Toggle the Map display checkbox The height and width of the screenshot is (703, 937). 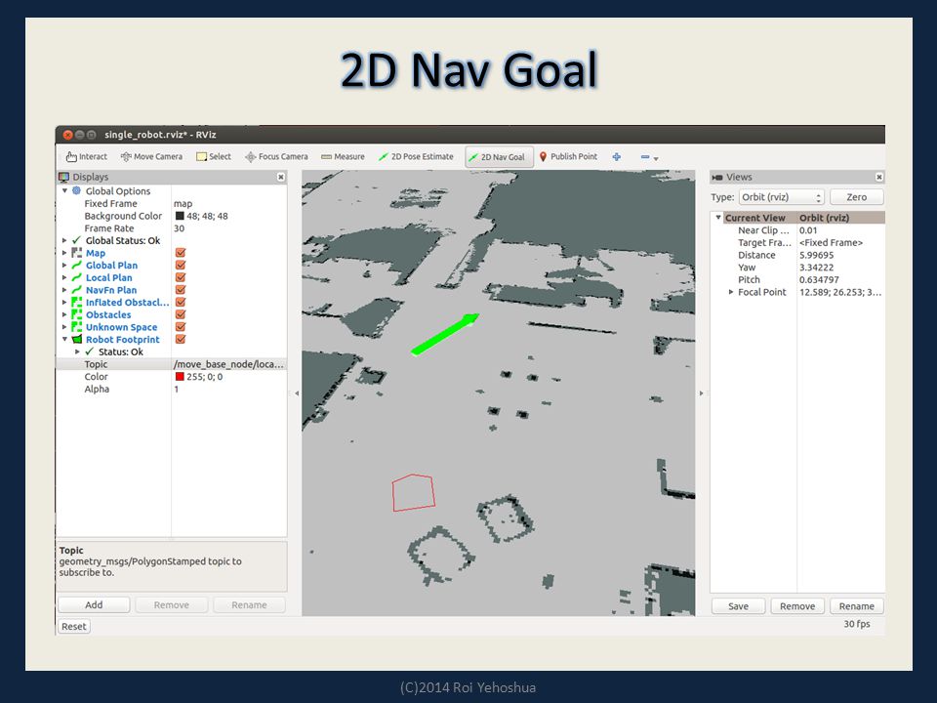tap(181, 253)
